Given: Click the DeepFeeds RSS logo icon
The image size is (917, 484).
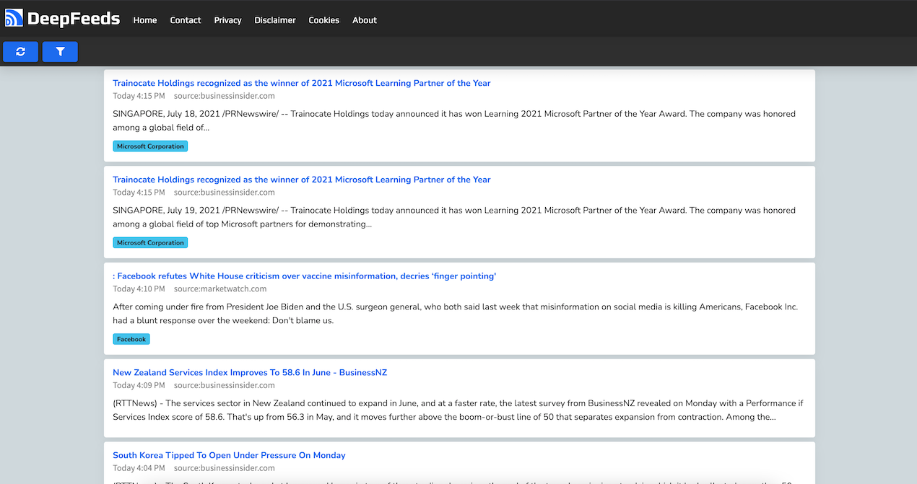Looking at the screenshot, I should click(x=14, y=18).
